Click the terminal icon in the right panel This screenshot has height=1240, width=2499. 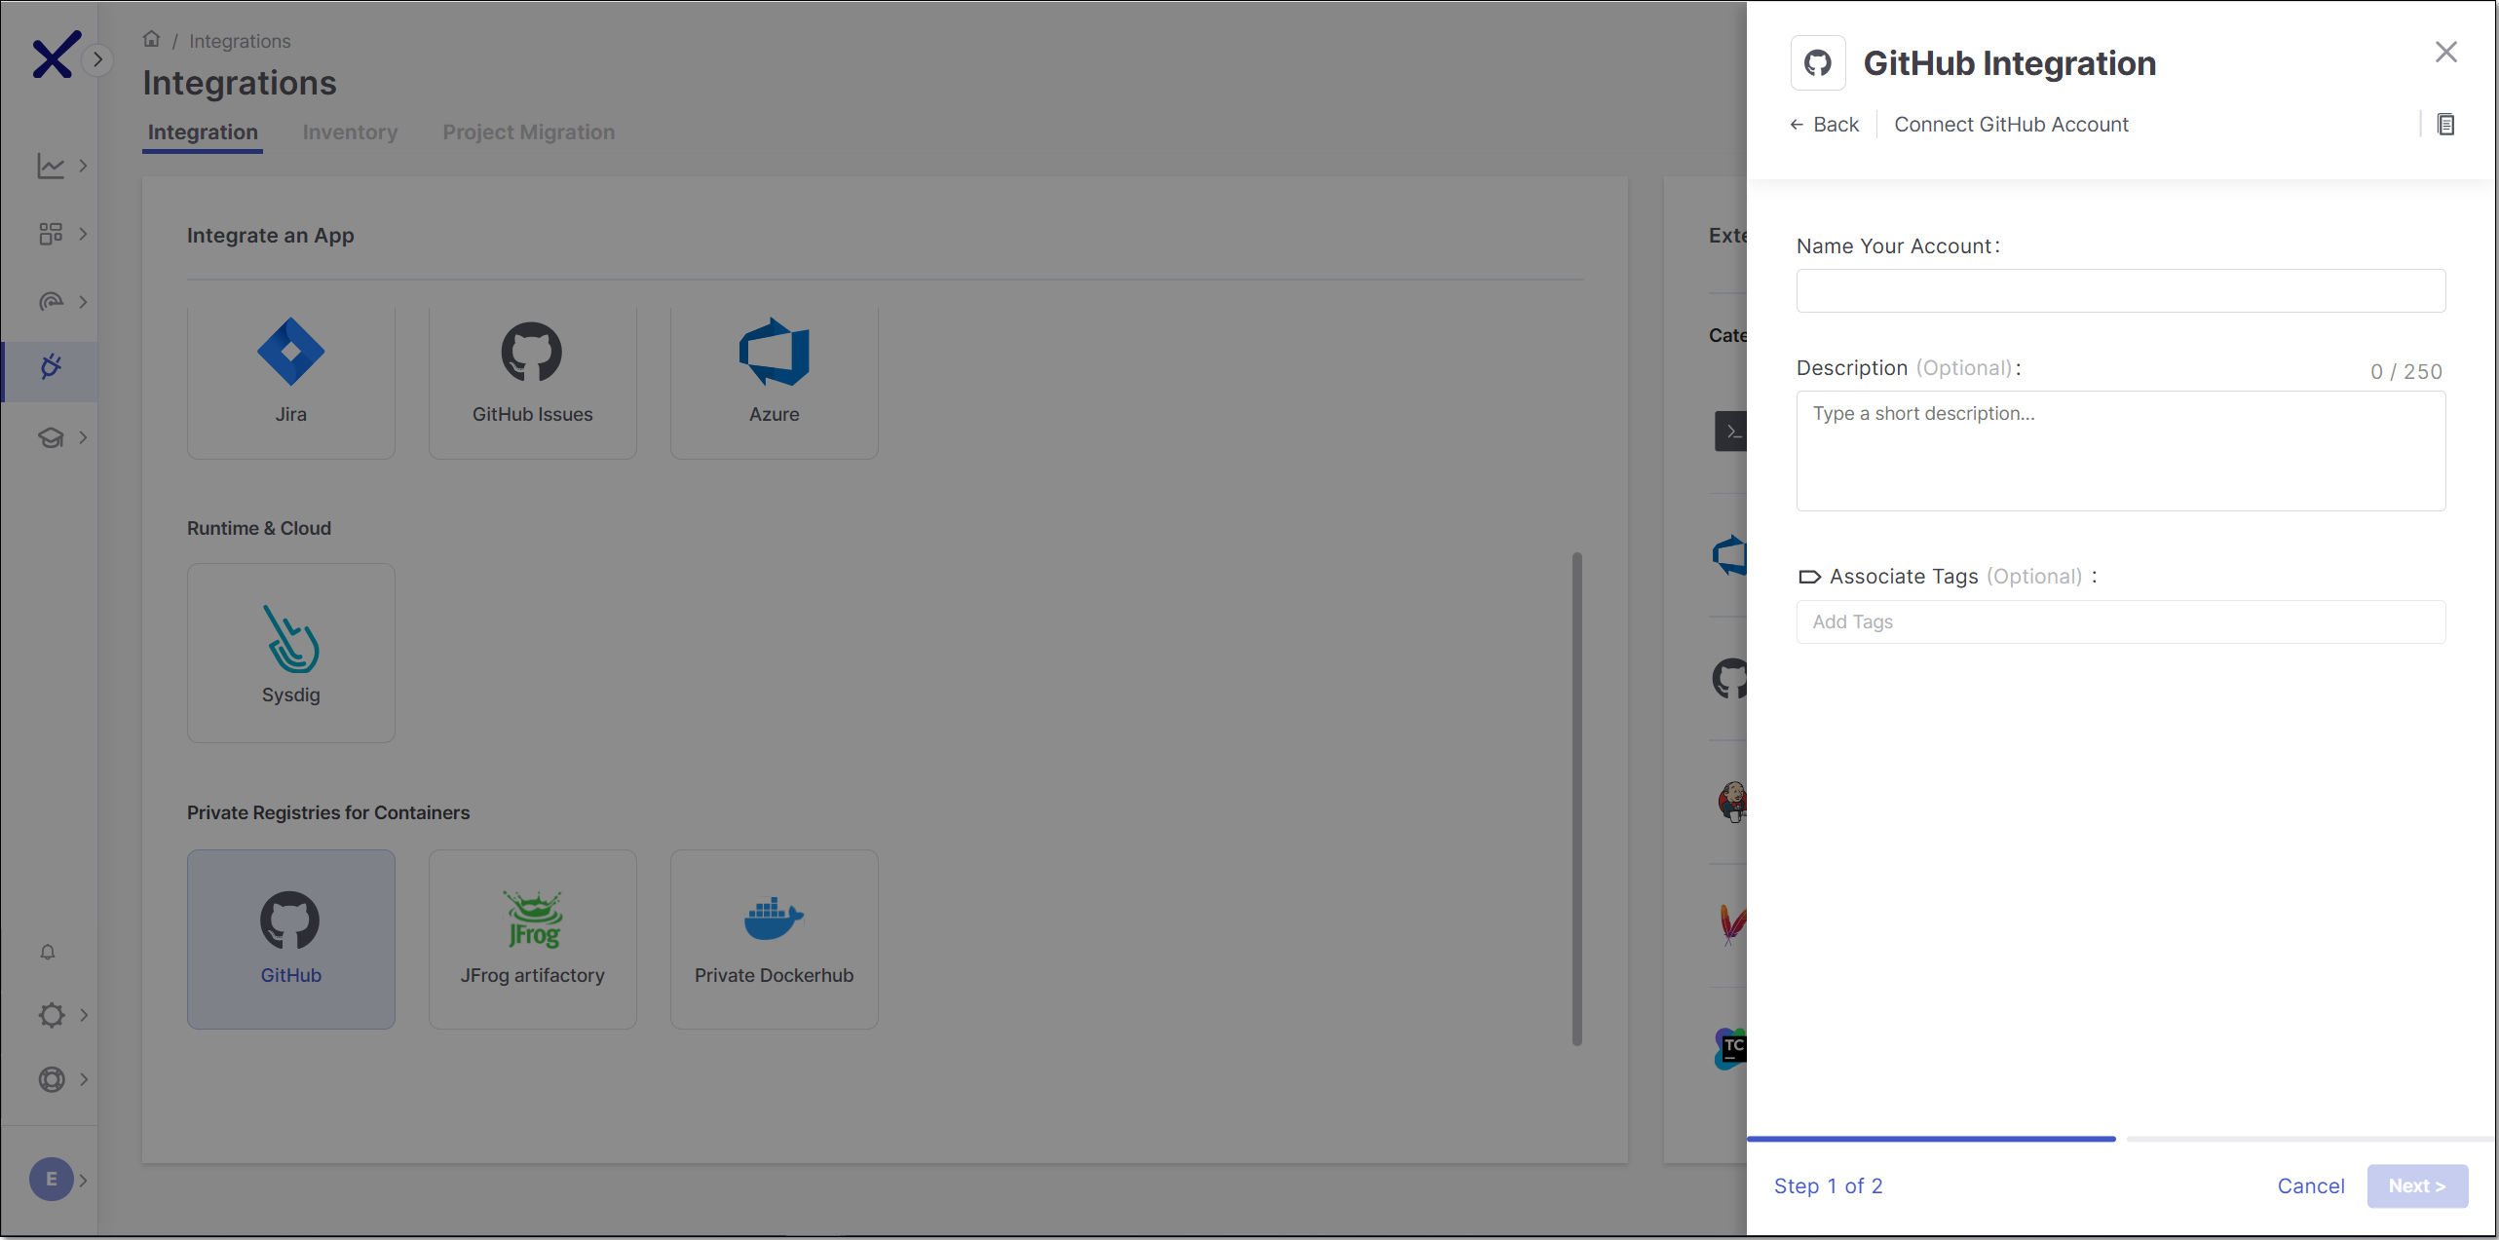1731,432
